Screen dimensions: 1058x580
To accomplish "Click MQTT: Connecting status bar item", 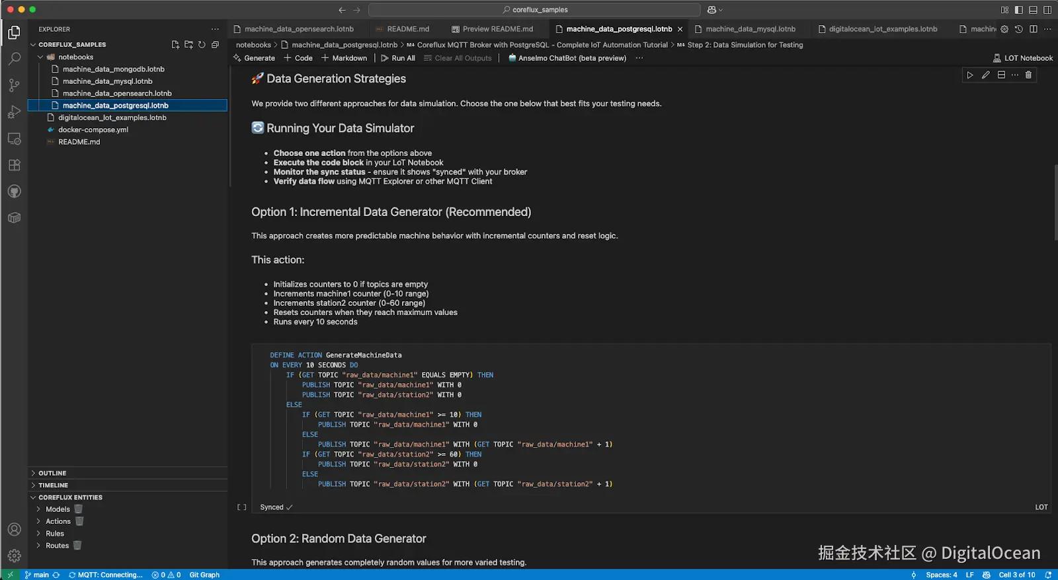I will click(x=106, y=575).
